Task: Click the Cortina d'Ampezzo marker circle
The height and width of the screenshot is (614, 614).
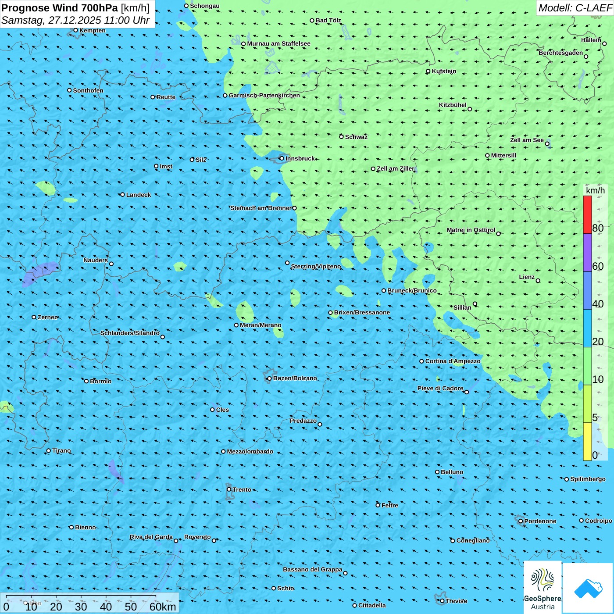Action: (x=421, y=361)
